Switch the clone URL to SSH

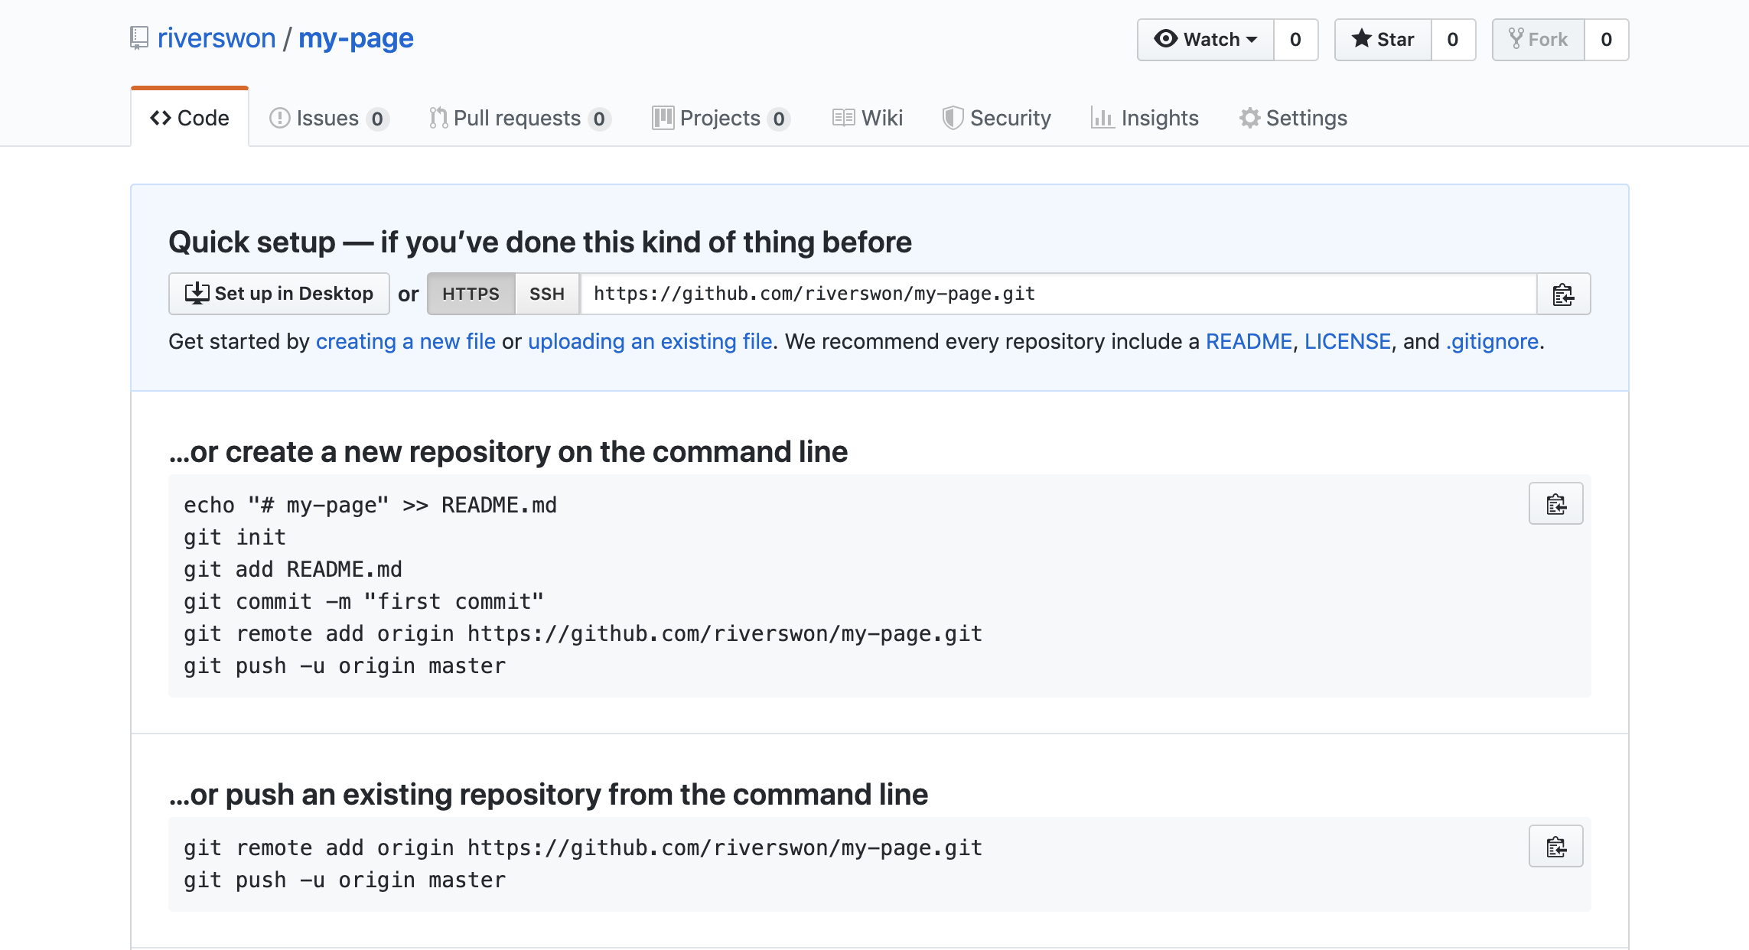pyautogui.click(x=546, y=294)
